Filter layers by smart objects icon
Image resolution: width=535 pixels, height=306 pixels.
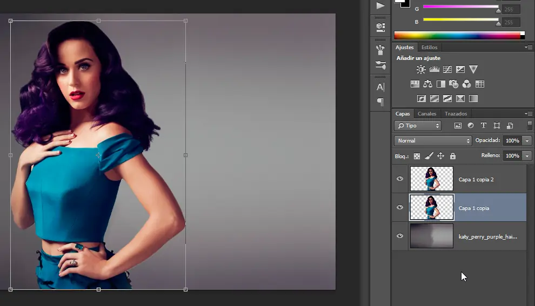coord(510,126)
